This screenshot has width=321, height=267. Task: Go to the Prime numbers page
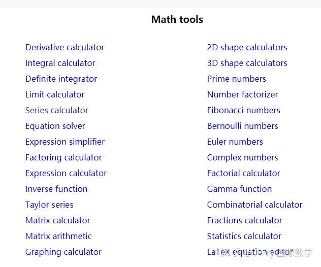[236, 79]
